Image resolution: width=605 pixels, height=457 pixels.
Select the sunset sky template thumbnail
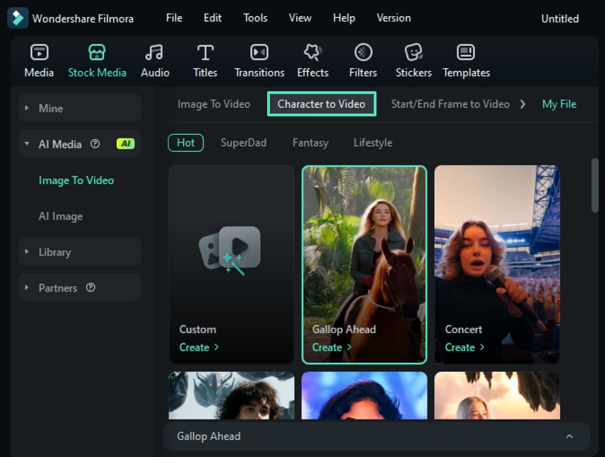point(497,395)
